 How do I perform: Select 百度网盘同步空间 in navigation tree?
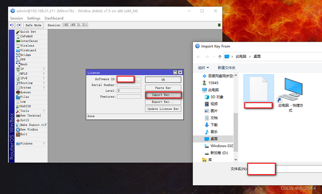click(218, 76)
